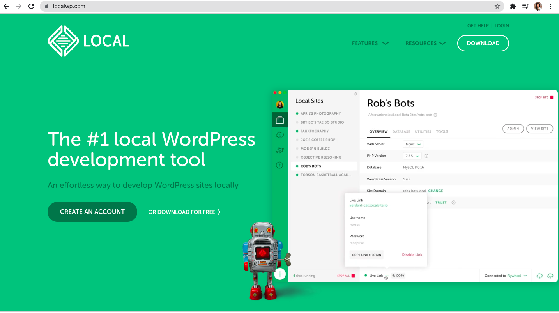
Task: Open the PHP version 7.3.5 dropdown
Action: pyautogui.click(x=412, y=156)
